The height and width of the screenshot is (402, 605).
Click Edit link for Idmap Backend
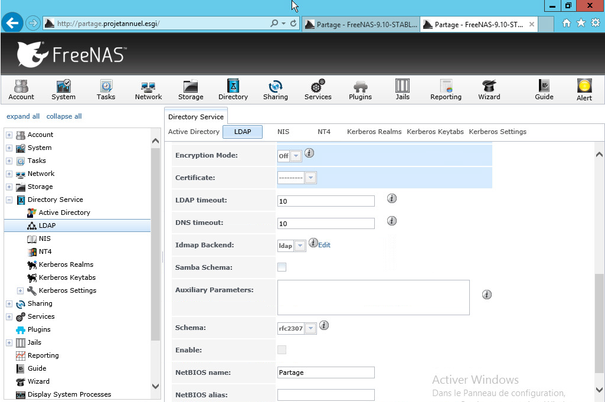(x=324, y=245)
